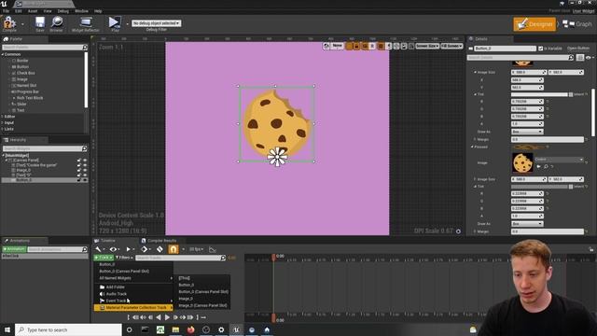The width and height of the screenshot is (597, 336).
Task: Toggle the orange snapping magnet icon
Action: point(174,249)
